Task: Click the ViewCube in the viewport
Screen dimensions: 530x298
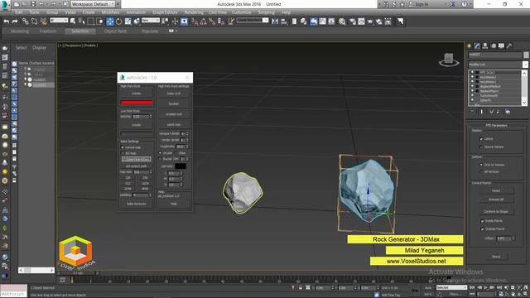Action: (x=449, y=60)
